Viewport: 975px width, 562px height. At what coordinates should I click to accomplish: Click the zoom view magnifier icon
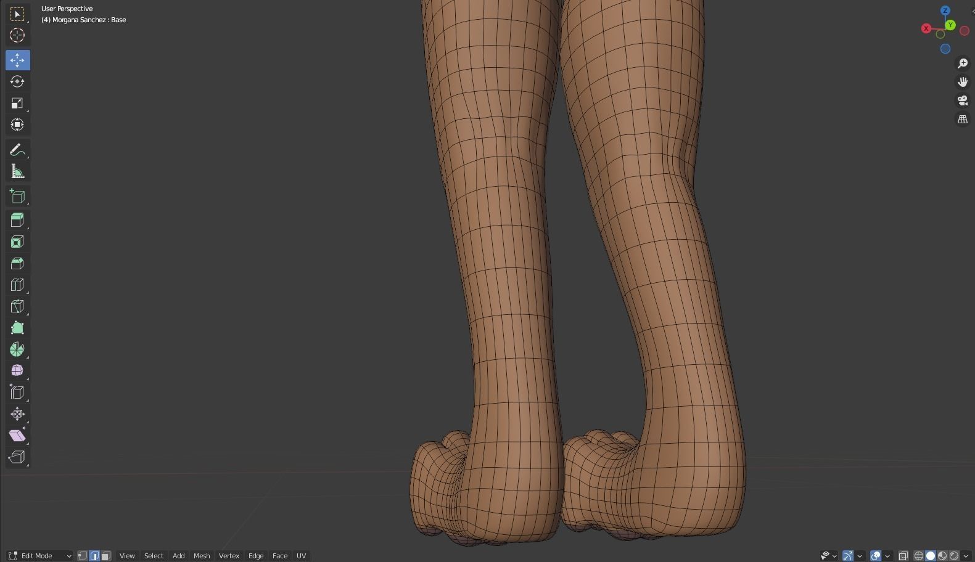963,63
